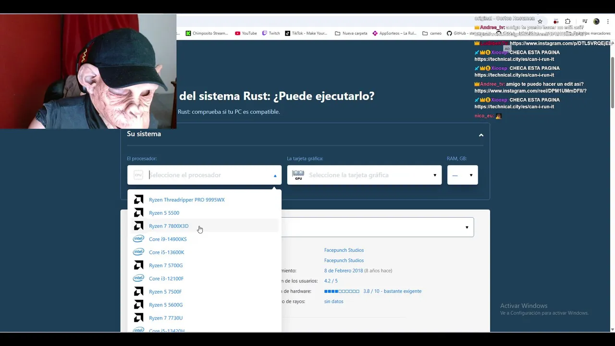Click AMD logo beside Ryzen 7 7730U
This screenshot has width=615, height=346.
138,318
